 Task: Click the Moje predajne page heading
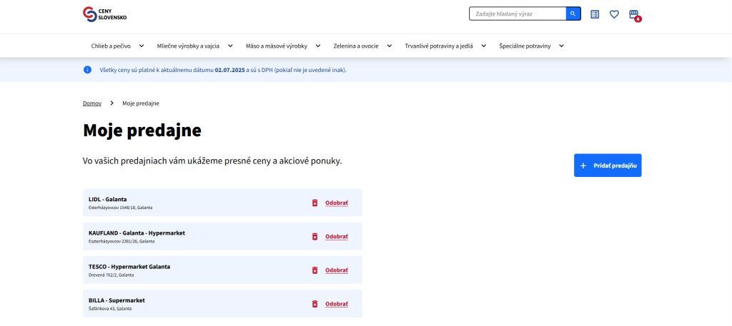142,131
